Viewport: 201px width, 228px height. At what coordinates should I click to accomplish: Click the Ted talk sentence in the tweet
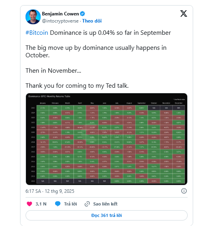(77, 86)
